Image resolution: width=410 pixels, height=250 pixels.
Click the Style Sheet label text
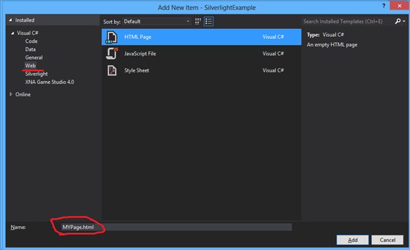(137, 70)
